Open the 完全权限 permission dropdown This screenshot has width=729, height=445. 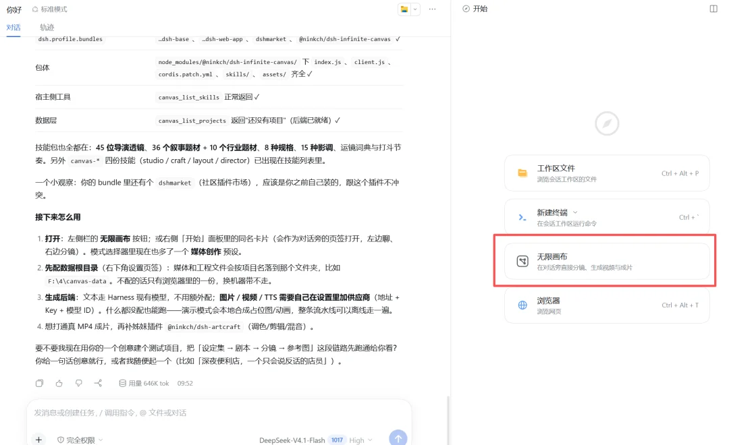[x=80, y=440]
